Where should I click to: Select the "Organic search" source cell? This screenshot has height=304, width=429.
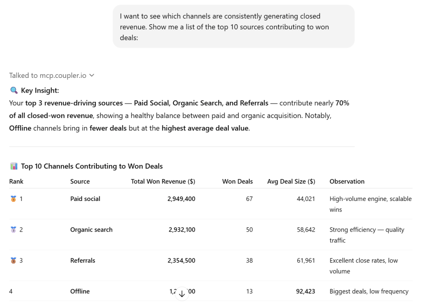coord(91,229)
